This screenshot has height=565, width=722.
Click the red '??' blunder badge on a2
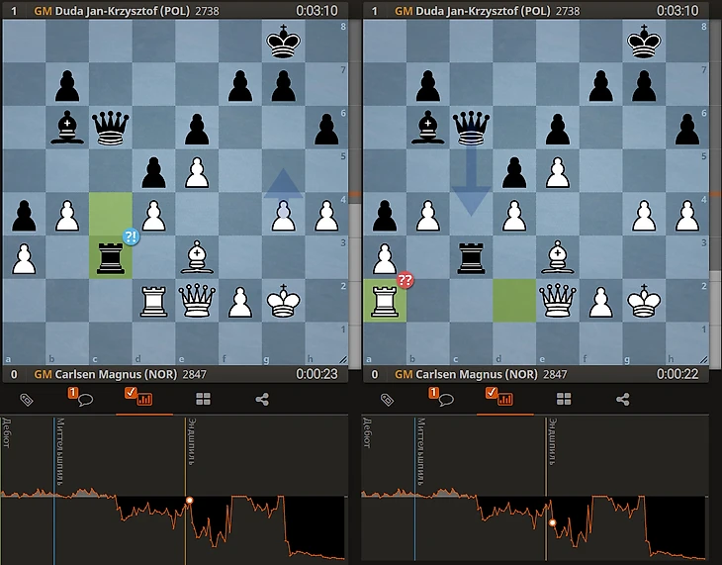click(x=406, y=280)
